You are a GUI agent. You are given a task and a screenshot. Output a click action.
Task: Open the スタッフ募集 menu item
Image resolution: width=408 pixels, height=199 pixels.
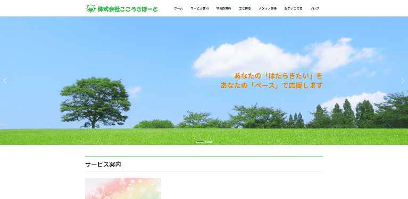pos(268,8)
